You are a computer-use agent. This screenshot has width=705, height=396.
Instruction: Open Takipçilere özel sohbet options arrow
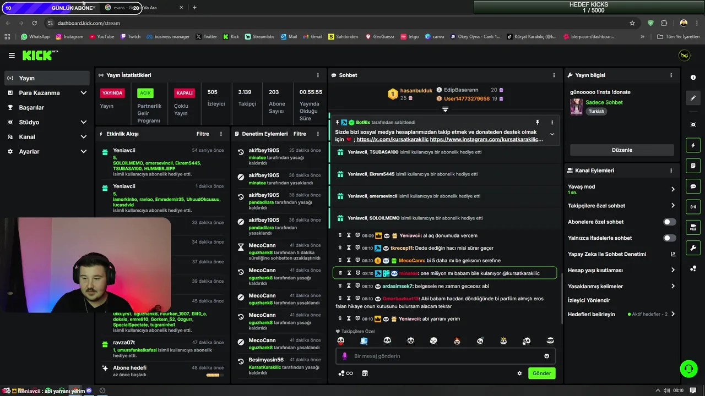click(x=673, y=206)
